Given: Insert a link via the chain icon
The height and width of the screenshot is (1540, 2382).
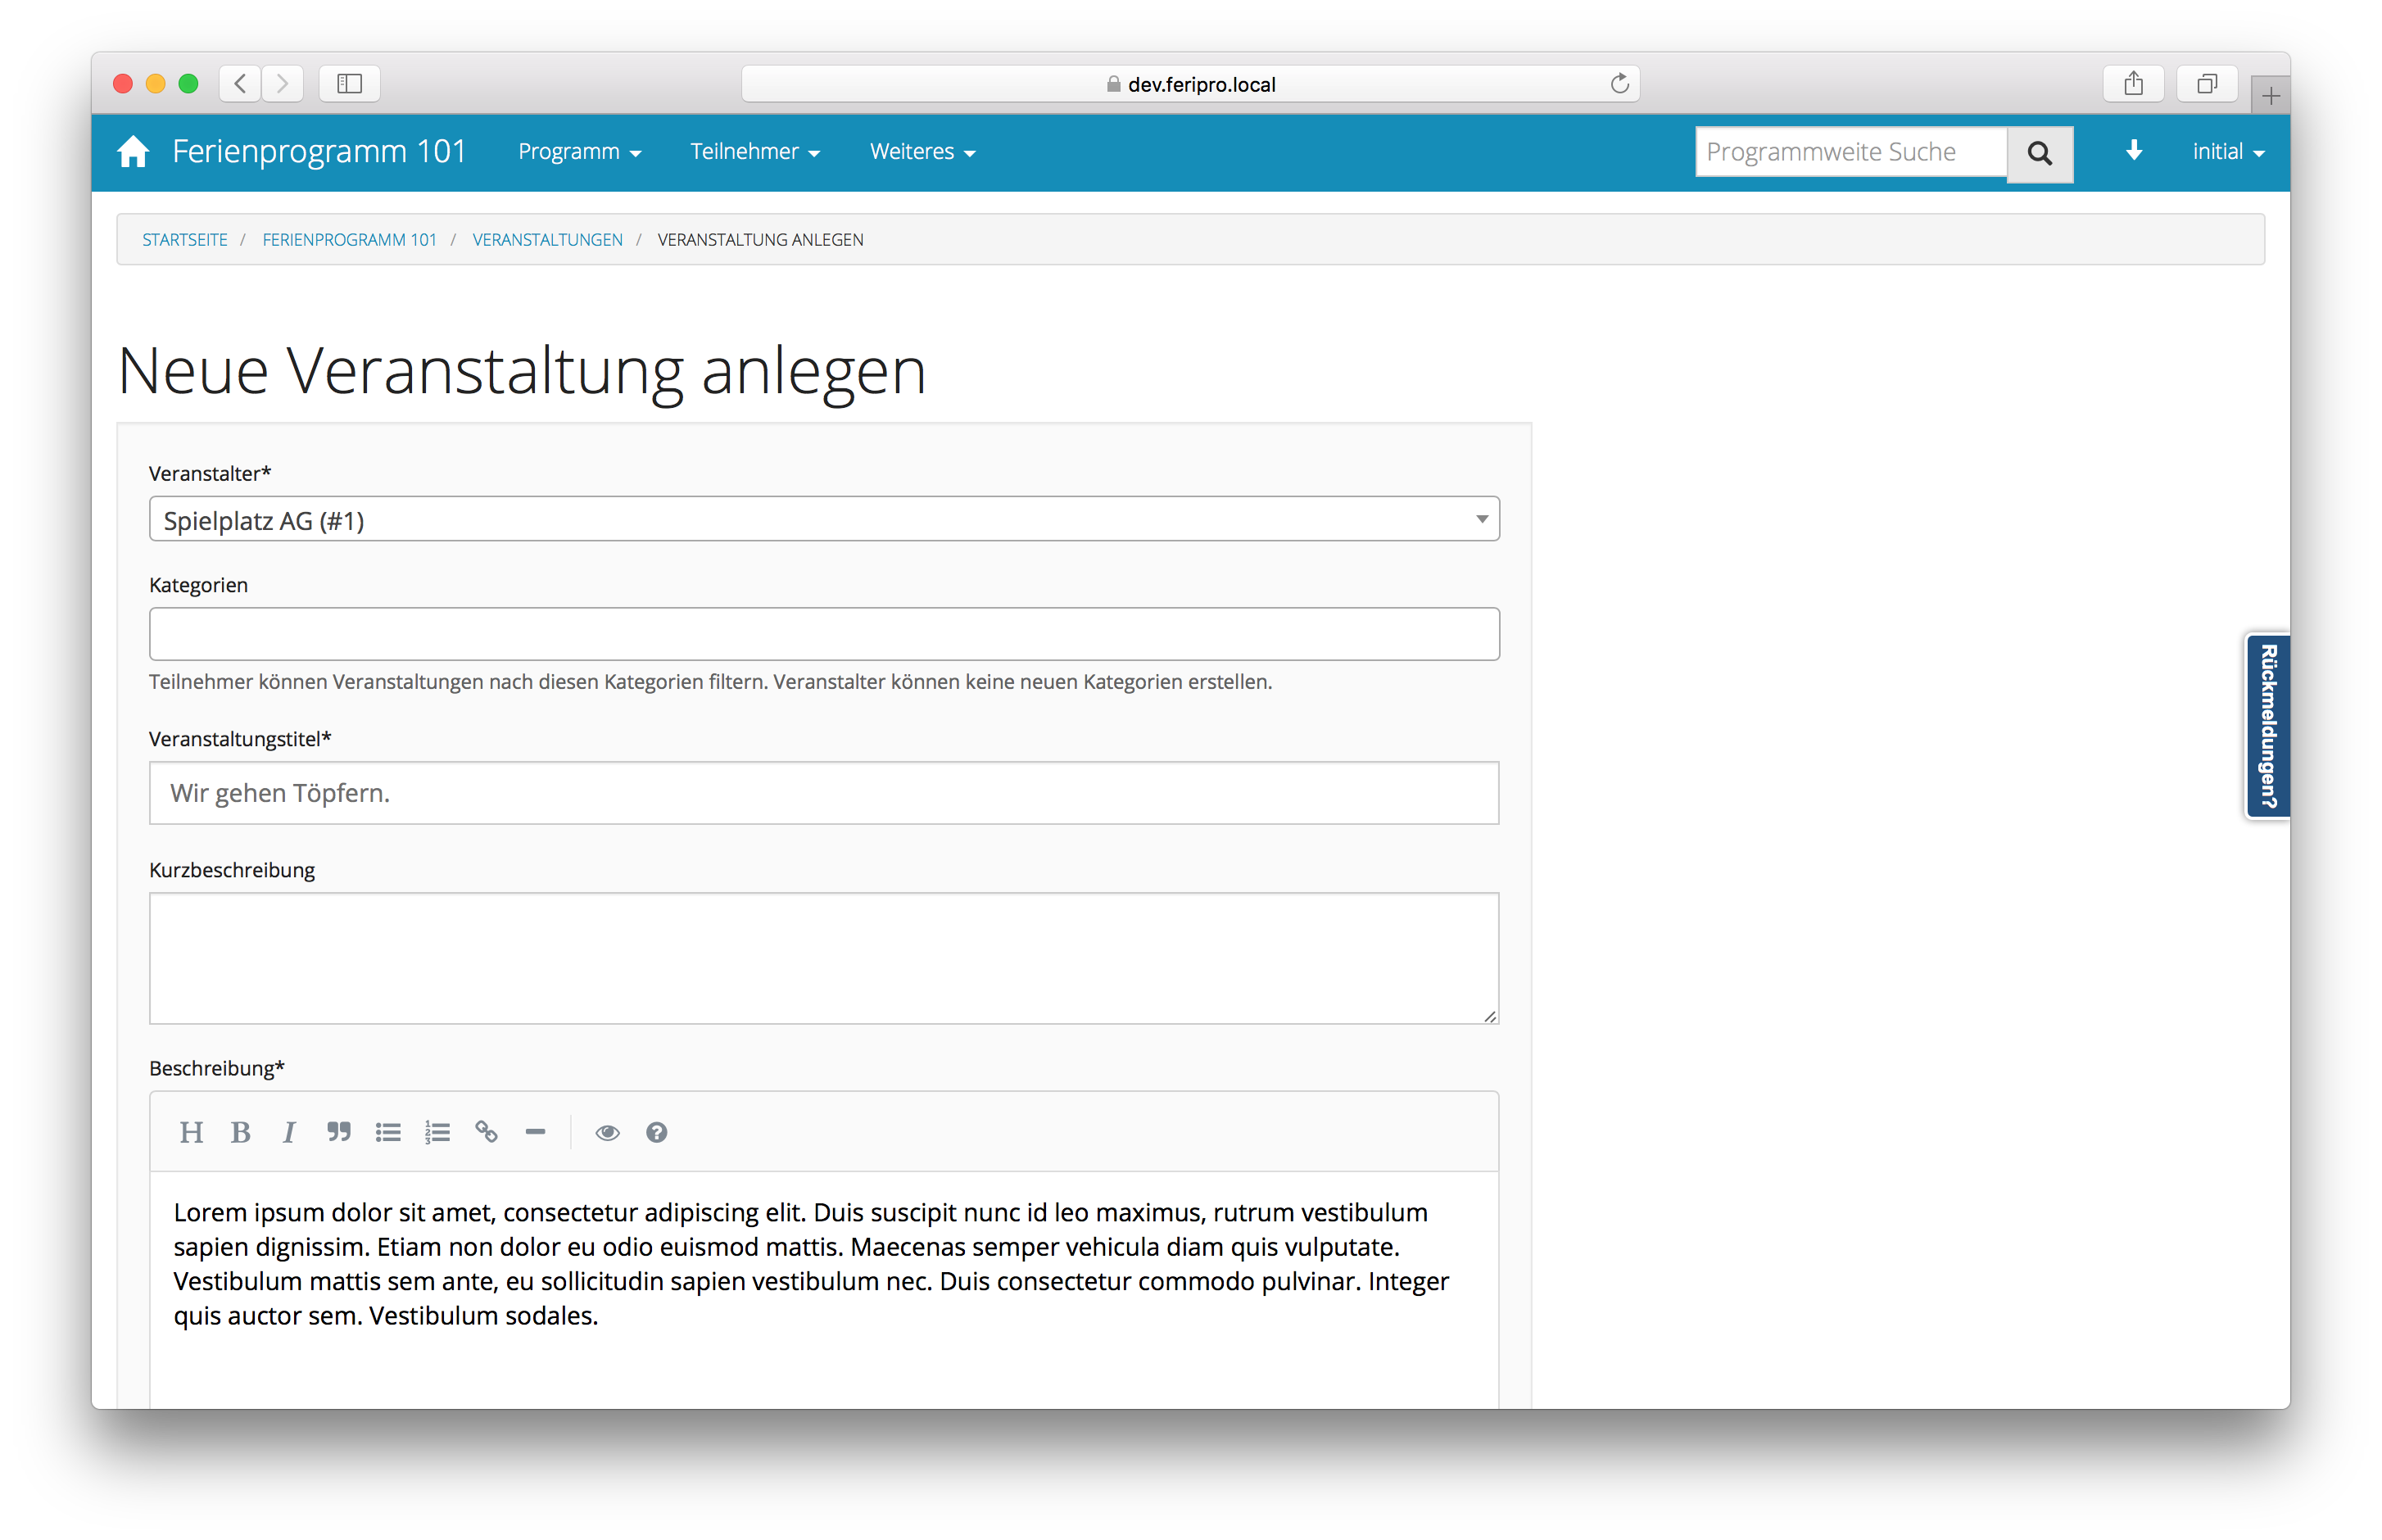Looking at the screenshot, I should pyautogui.click(x=486, y=1132).
